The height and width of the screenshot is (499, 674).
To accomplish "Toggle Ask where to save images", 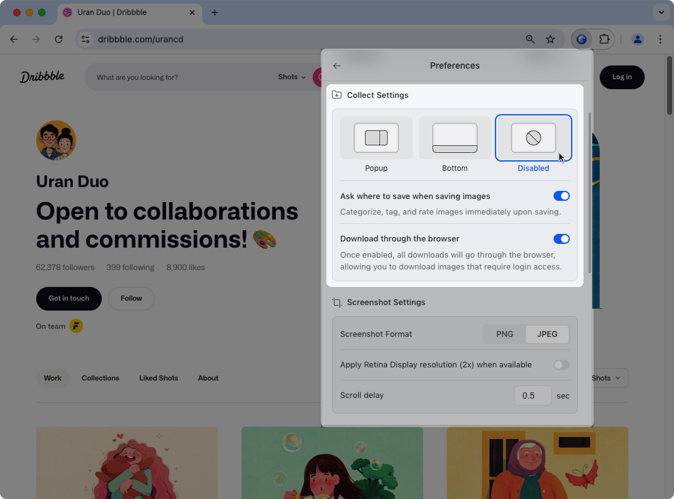I will pos(562,196).
